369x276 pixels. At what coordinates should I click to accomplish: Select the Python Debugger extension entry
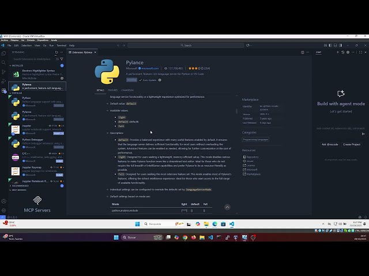pyautogui.click(x=37, y=143)
